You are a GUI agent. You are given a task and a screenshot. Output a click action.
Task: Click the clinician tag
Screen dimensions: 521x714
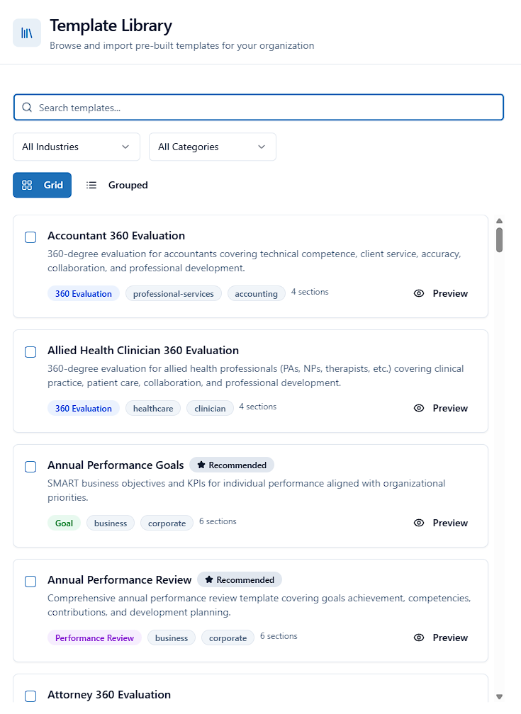210,409
